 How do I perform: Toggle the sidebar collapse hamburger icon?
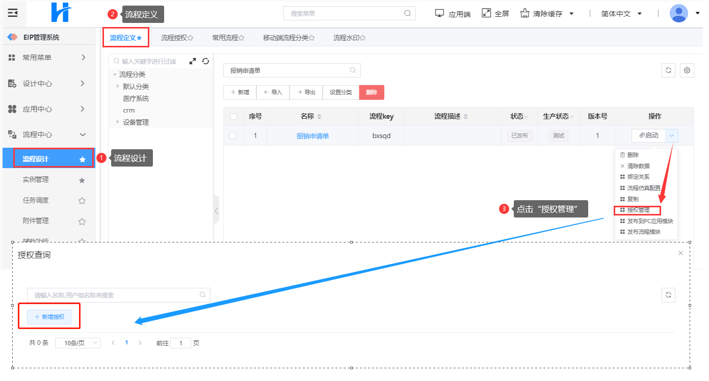(x=13, y=13)
